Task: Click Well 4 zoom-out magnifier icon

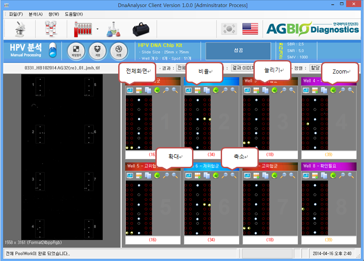Action: [351, 90]
